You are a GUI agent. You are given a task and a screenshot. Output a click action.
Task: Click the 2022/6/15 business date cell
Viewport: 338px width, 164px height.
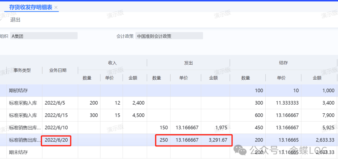(x=57, y=115)
